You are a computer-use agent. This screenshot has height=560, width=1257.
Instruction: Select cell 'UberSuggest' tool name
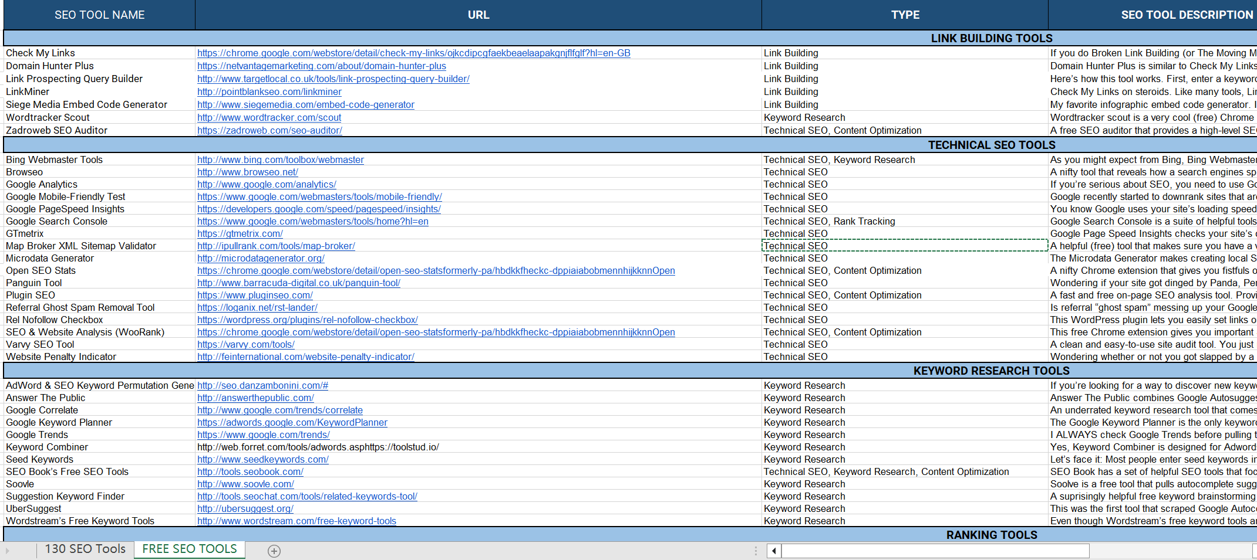99,508
